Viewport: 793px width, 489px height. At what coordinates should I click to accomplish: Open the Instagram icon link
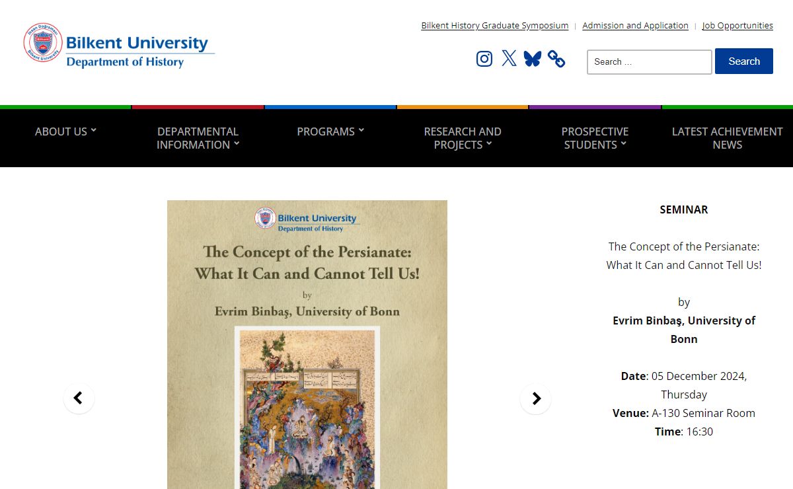tap(484, 59)
